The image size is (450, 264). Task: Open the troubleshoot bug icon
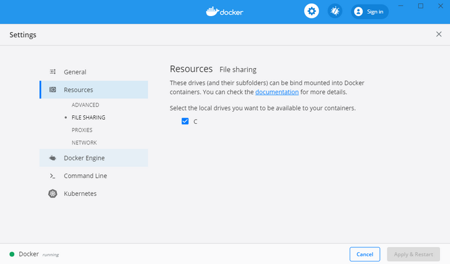pos(335,11)
